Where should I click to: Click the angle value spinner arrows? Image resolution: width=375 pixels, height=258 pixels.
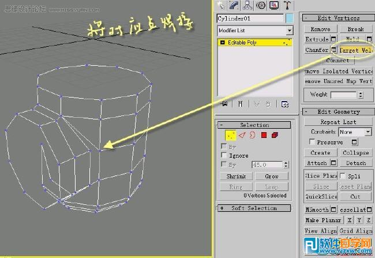point(286,164)
